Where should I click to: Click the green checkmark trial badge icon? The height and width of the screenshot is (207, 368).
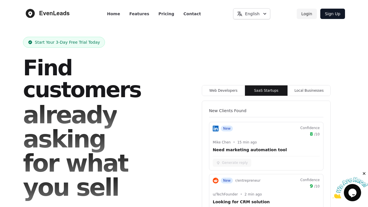[x=30, y=42]
